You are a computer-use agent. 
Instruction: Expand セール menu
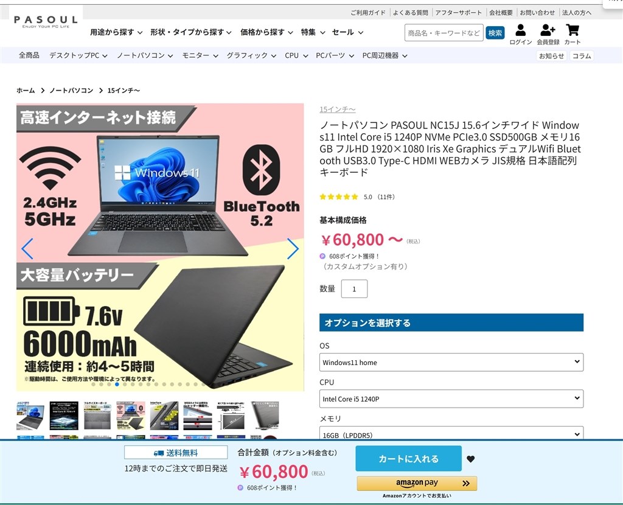347,32
